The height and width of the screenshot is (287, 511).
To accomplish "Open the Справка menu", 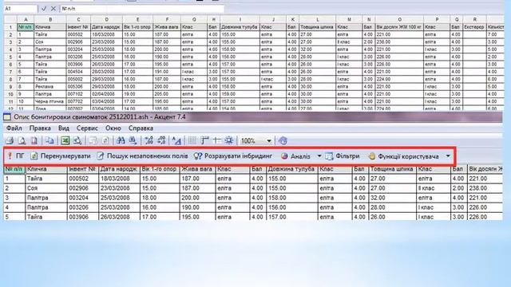I will pos(141,128).
